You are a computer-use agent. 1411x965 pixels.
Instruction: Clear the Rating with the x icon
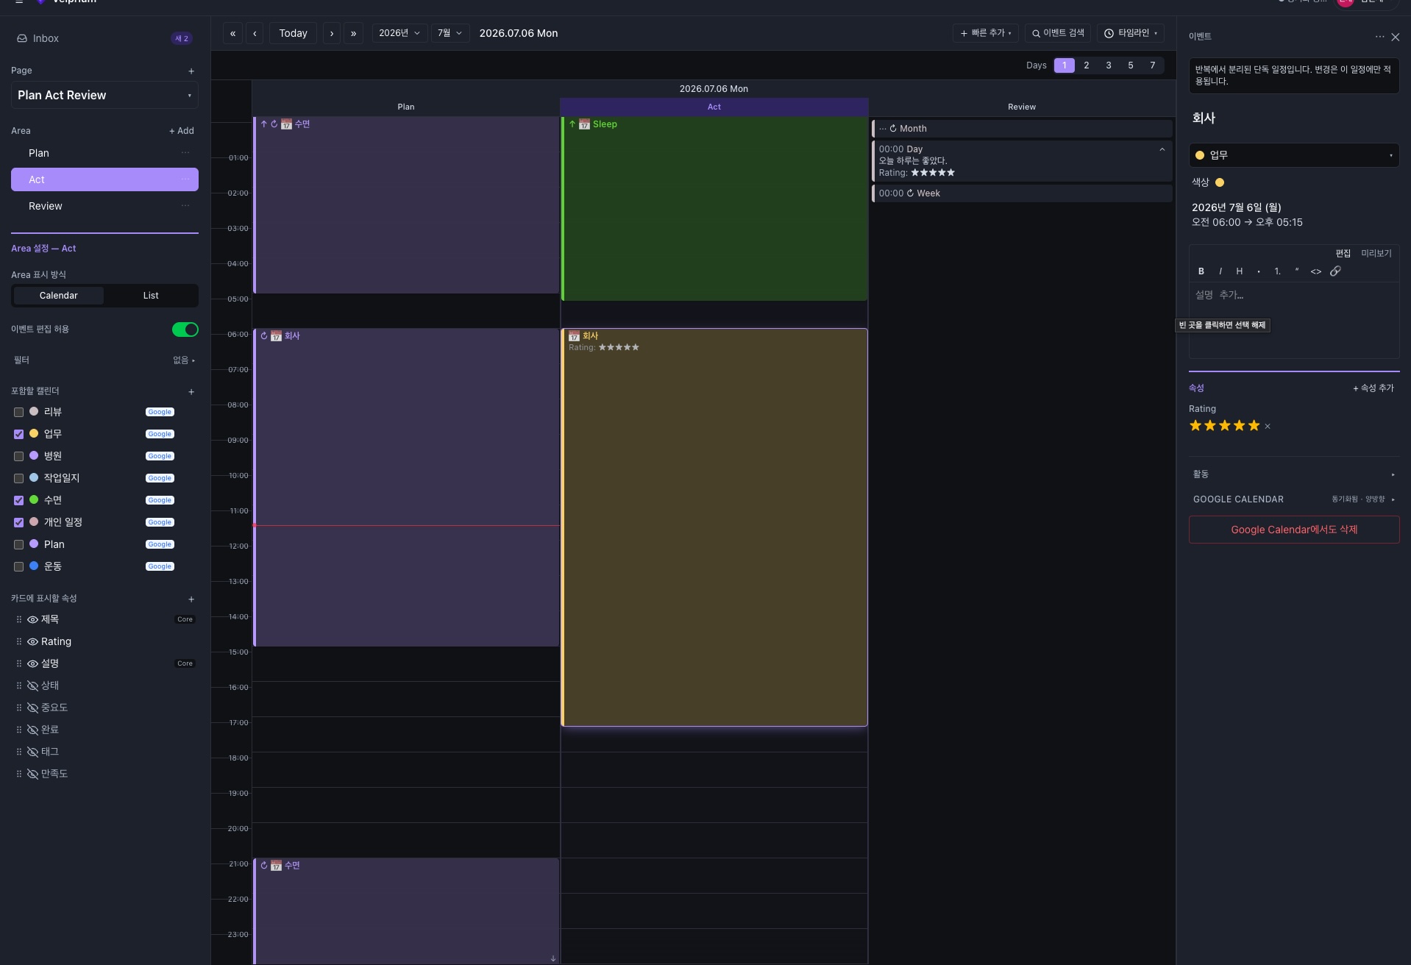1268,427
